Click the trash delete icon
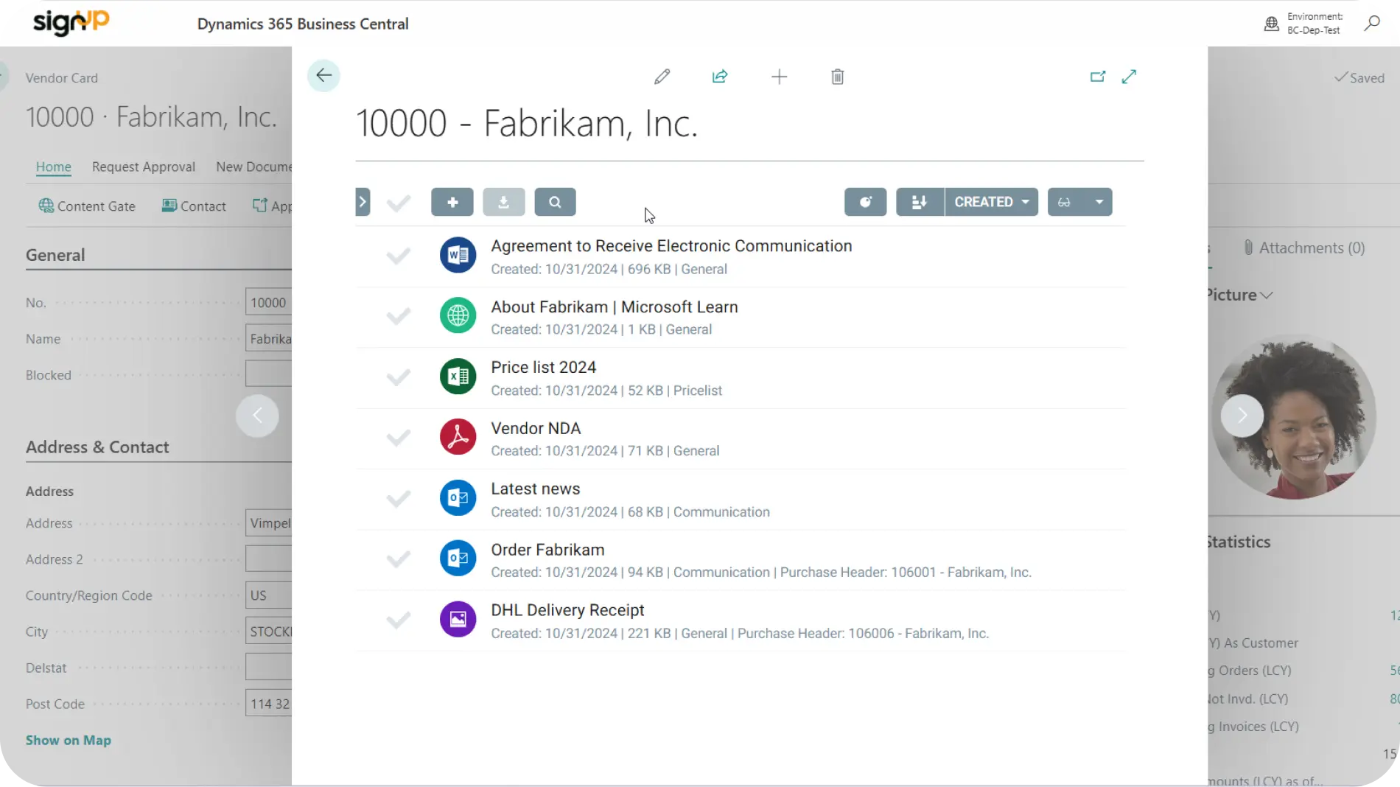This screenshot has width=1400, height=787. (837, 77)
